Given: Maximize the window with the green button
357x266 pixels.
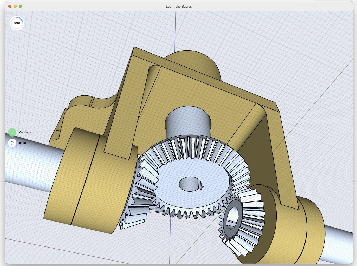Looking at the screenshot, I should point(20,6).
